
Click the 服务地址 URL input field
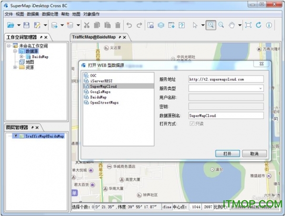point(226,79)
